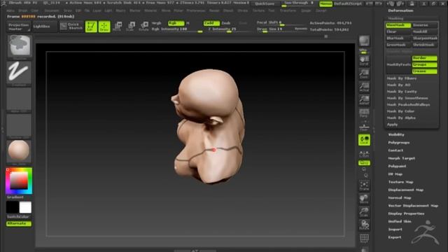Viewport: 448px width, 252px height.
Task: Select the black secondary color swatch
Action: click(13, 207)
